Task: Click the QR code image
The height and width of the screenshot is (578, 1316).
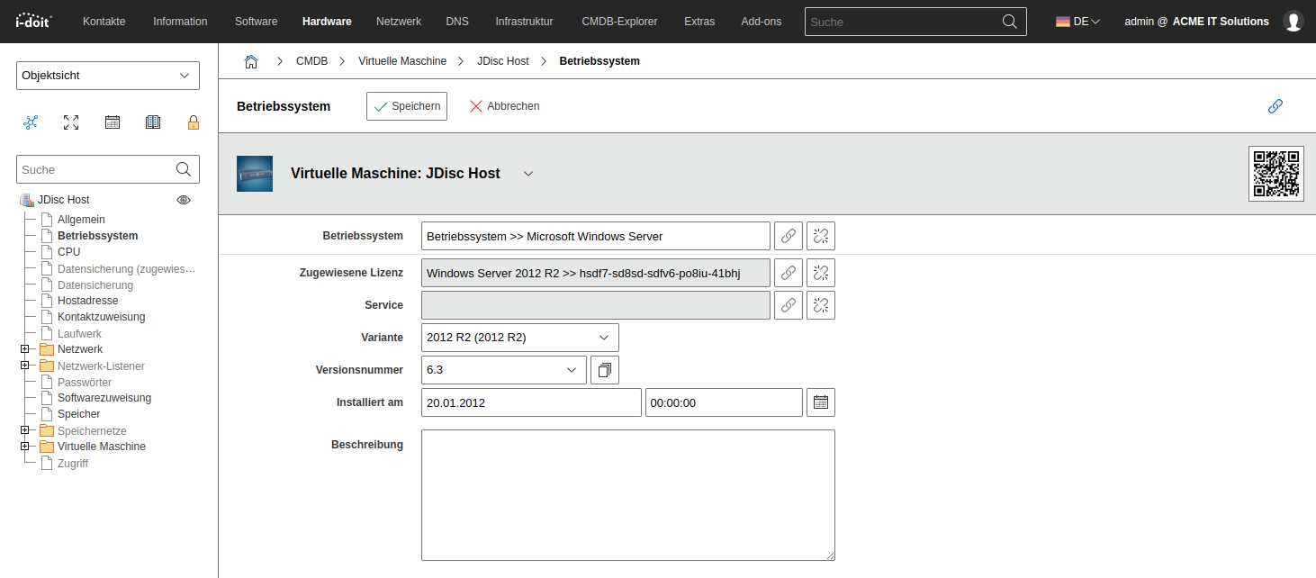Action: pyautogui.click(x=1275, y=173)
